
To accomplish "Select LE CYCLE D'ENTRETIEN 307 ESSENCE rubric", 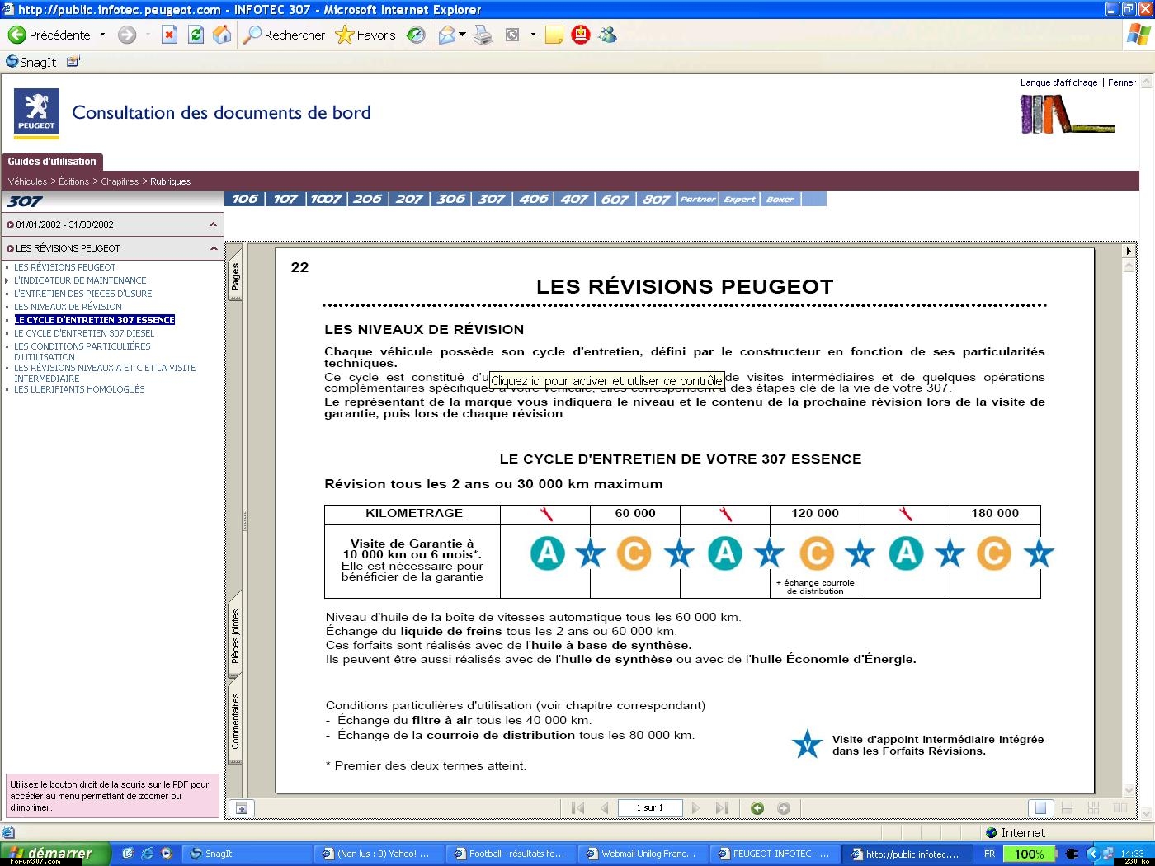I will click(x=95, y=320).
